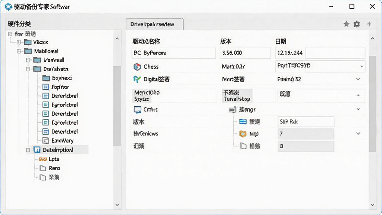This screenshot has width=382, height=215.
Task: Select the Carorlctvel item icon
Action: coord(46,122)
